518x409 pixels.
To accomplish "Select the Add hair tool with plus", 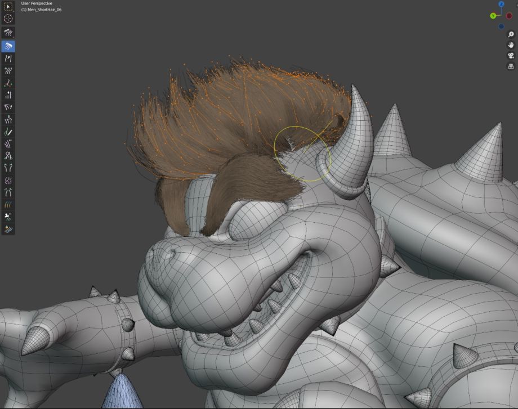I will click(8, 71).
